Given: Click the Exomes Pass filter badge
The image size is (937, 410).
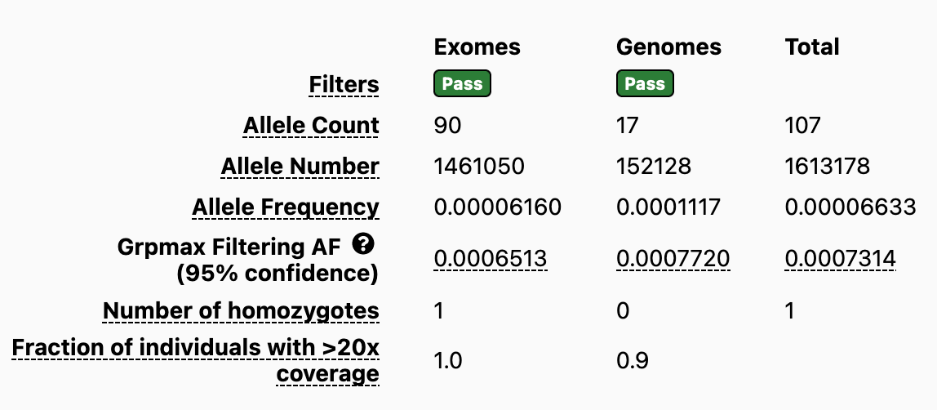Looking at the screenshot, I should click(x=463, y=83).
